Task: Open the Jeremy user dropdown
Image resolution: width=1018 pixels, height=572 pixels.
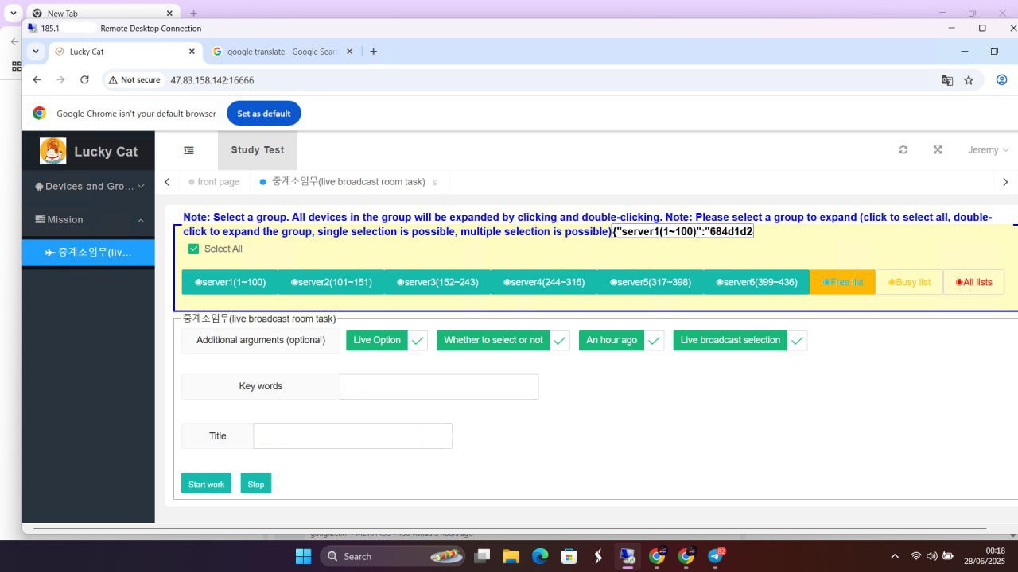Action: pyautogui.click(x=988, y=150)
